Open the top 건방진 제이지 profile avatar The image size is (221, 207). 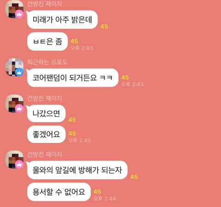coord(14,9)
